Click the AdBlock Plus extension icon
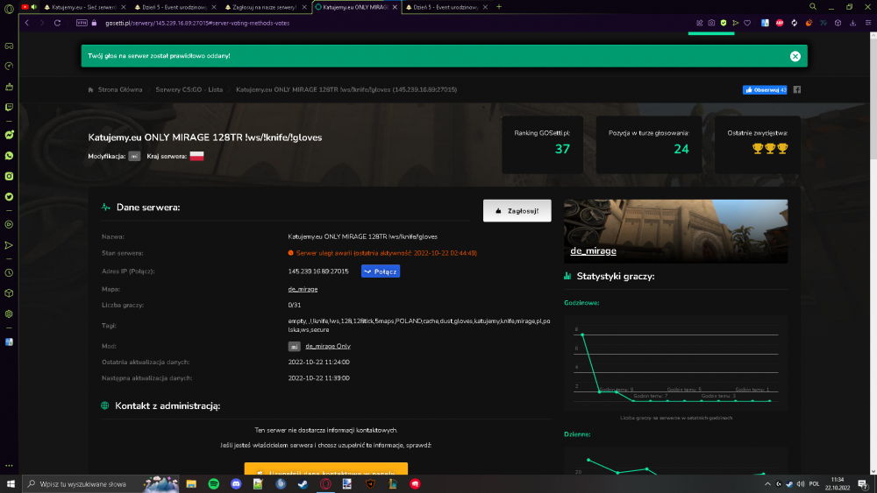 [x=780, y=23]
